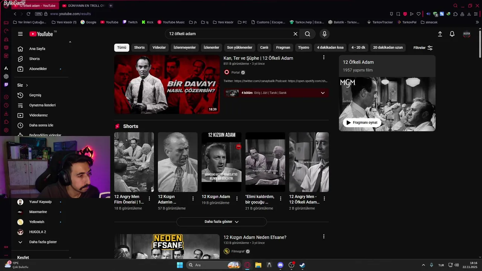482x271 pixels.
Task: Open the upload video icon
Action: tap(440, 34)
